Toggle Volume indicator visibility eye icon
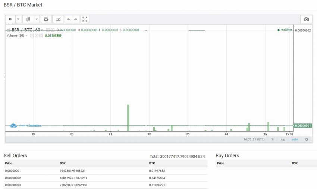Viewport: 317px width, 189px height. coord(32,35)
